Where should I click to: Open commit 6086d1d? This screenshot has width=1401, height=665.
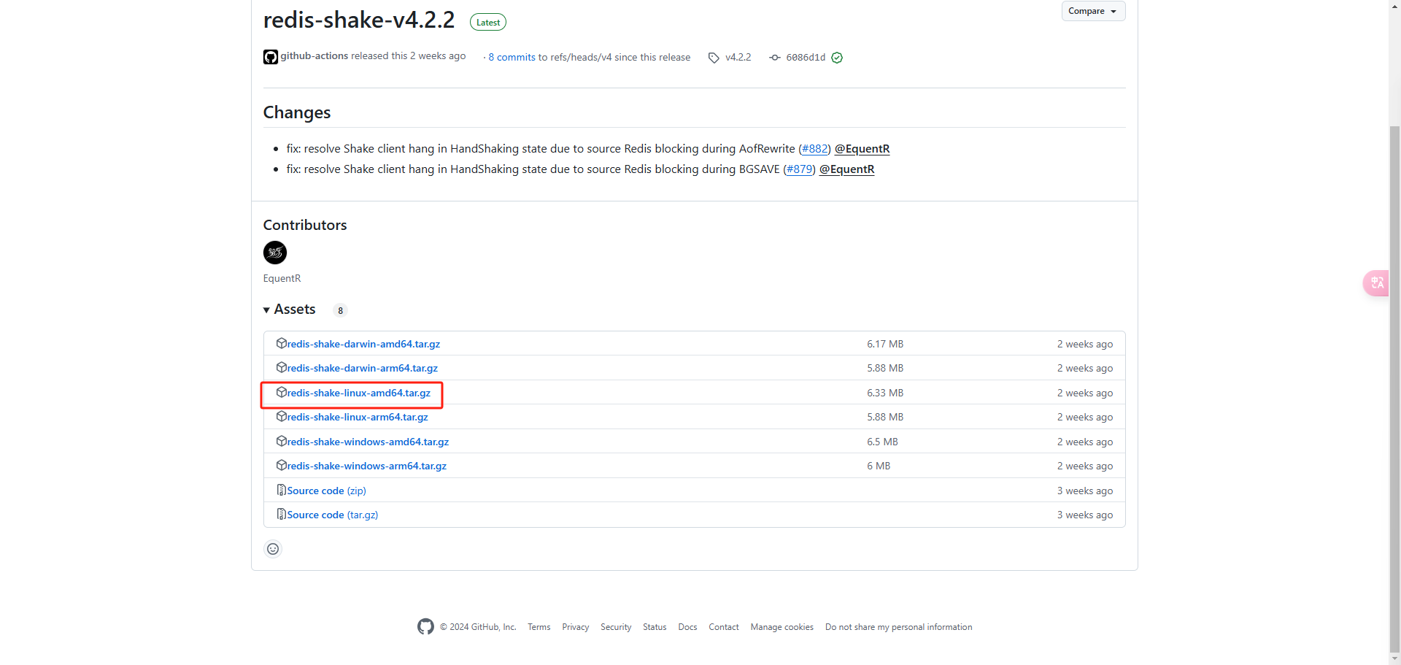[806, 58]
